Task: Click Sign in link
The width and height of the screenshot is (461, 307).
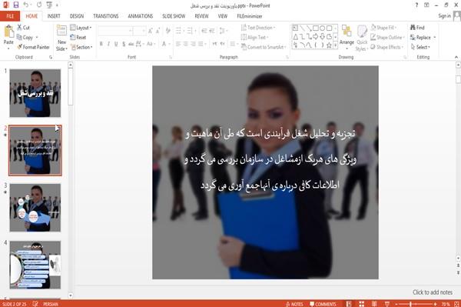Action: pos(444,16)
